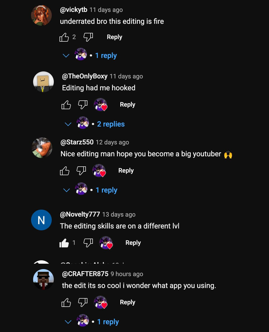This screenshot has height=332, width=269.
Task: Like the @CRAFTER875 comment
Action: point(66,303)
